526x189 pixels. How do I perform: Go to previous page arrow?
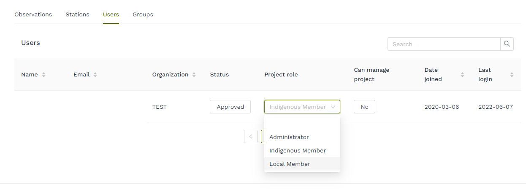[x=251, y=136]
